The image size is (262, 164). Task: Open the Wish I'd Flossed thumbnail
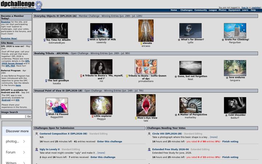tap(57, 105)
